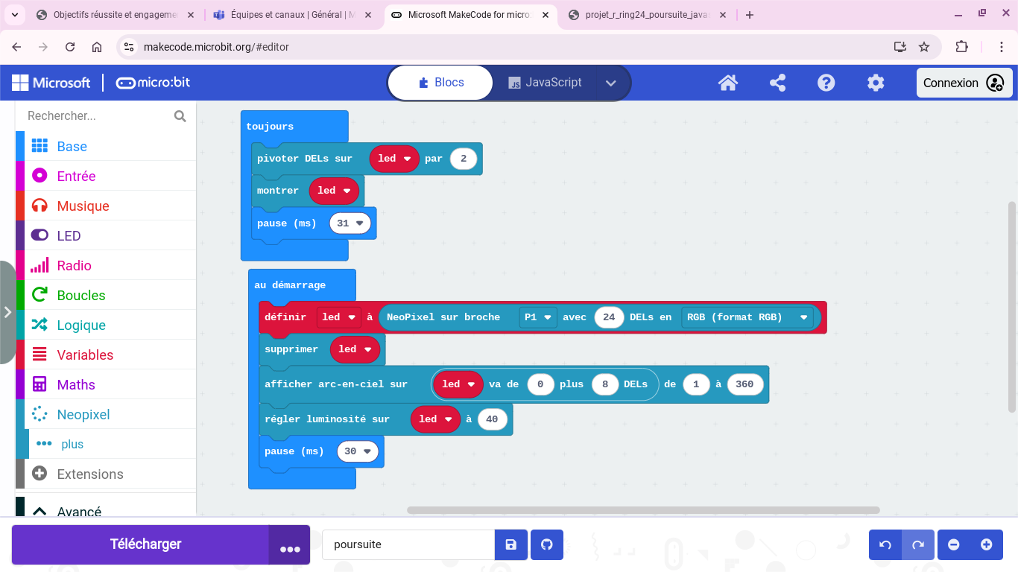Save the project with floppy disk icon
This screenshot has height=572, width=1018.
(511, 544)
